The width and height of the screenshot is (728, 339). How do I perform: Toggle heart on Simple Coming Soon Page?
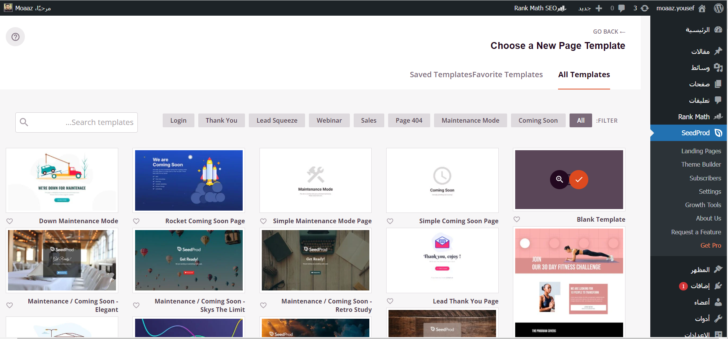(390, 221)
